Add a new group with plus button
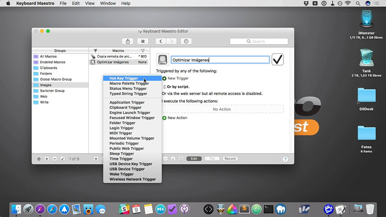Screen dimensions: 386x217 [x=47, y=159]
